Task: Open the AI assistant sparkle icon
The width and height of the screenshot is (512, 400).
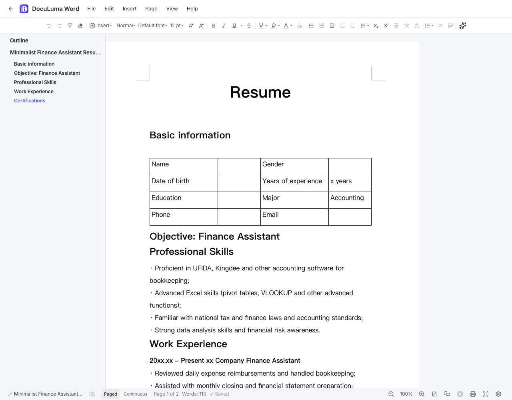Action: 463,26
